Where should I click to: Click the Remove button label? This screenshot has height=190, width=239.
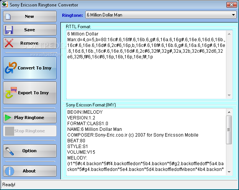(29, 43)
